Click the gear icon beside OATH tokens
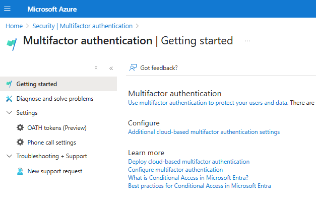 click(20, 127)
